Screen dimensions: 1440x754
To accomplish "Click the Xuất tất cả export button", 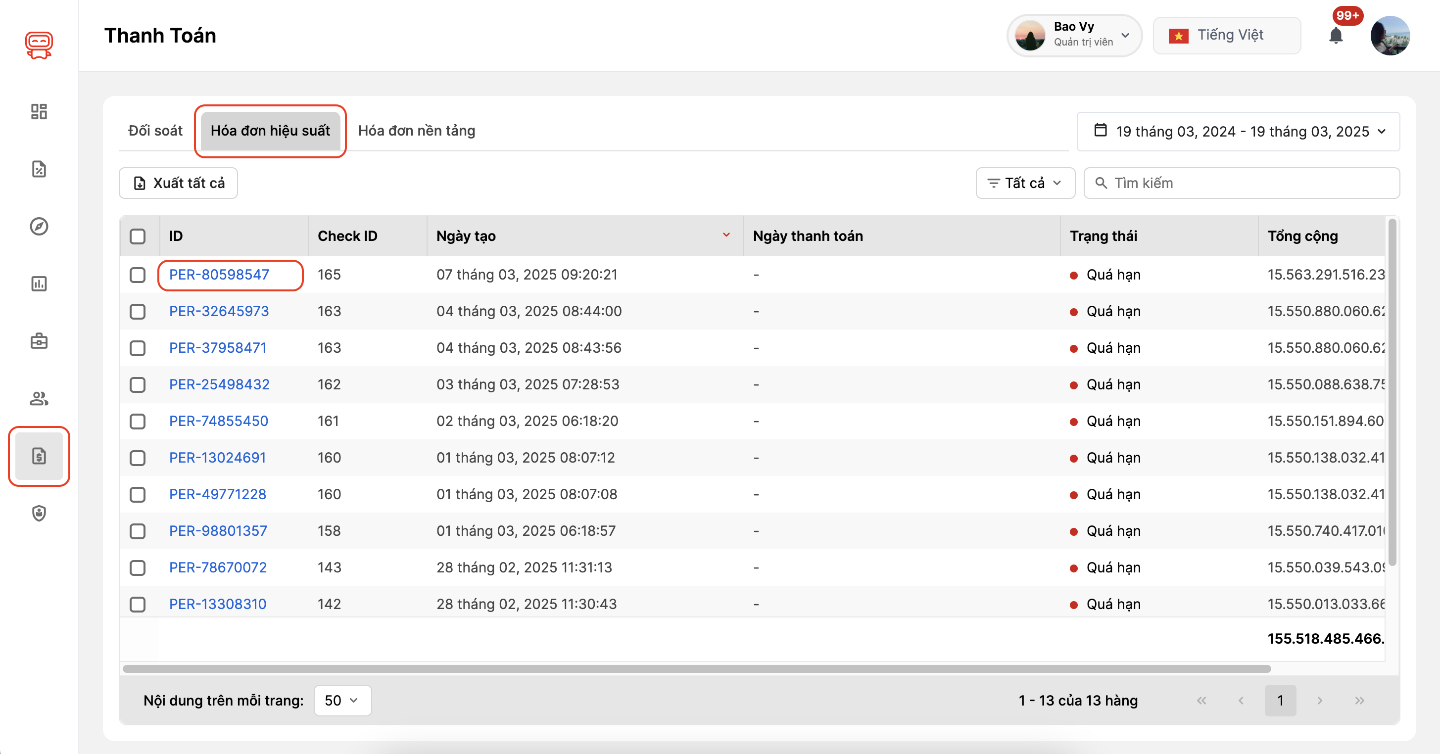I will tap(178, 184).
